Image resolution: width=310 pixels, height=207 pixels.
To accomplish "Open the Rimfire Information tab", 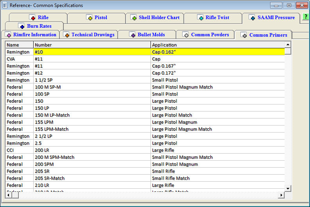I will tap(30, 35).
